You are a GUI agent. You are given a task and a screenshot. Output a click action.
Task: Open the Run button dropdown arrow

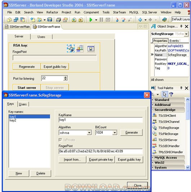click(x=96, y=20)
